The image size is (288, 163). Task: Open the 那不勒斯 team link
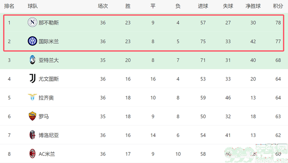pos(49,23)
